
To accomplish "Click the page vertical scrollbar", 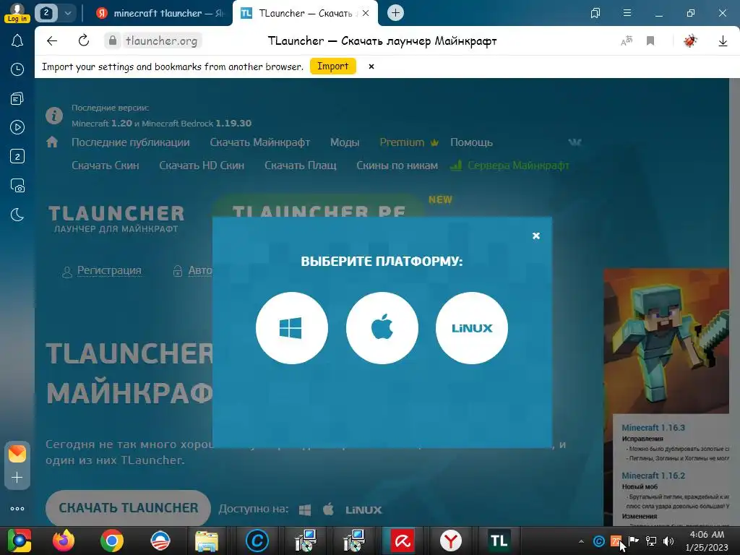I will (734, 302).
